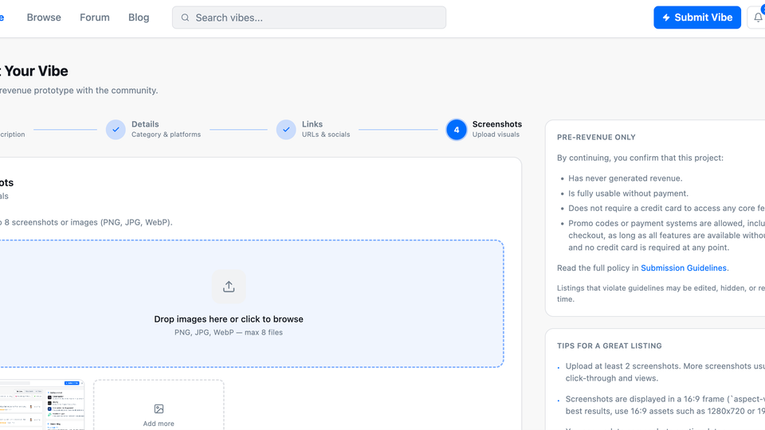
Task: Go to the Forum page
Action: [95, 18]
